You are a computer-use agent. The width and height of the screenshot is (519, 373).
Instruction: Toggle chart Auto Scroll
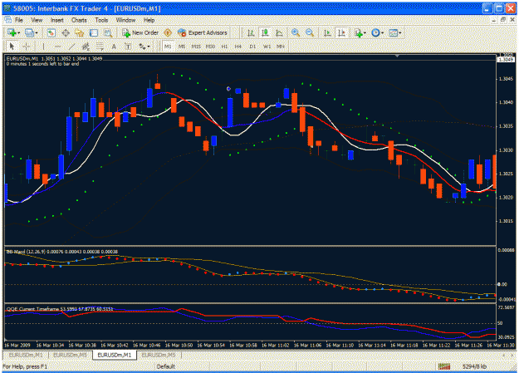click(x=327, y=32)
